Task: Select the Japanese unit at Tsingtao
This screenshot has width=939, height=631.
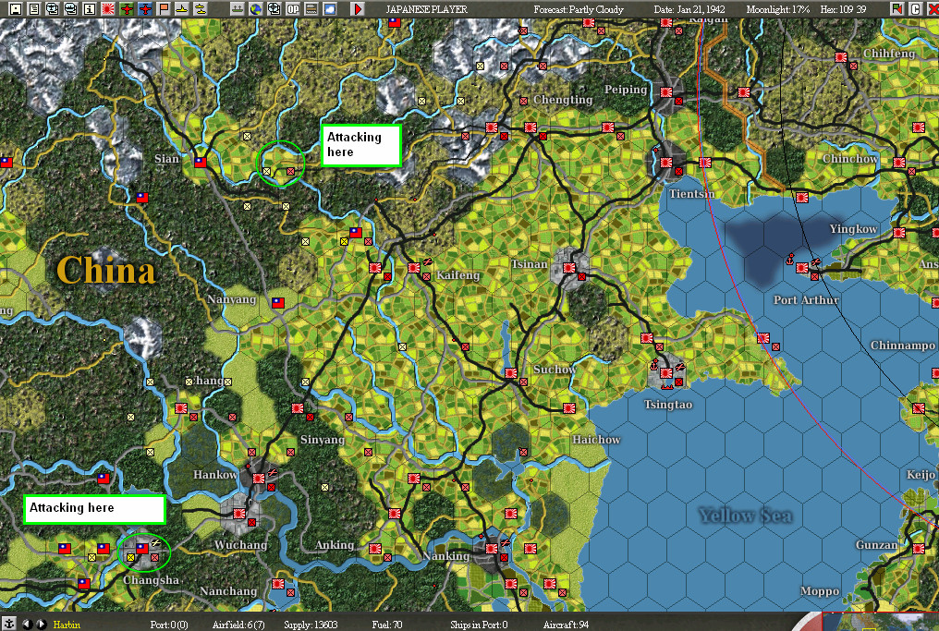Action: [666, 373]
